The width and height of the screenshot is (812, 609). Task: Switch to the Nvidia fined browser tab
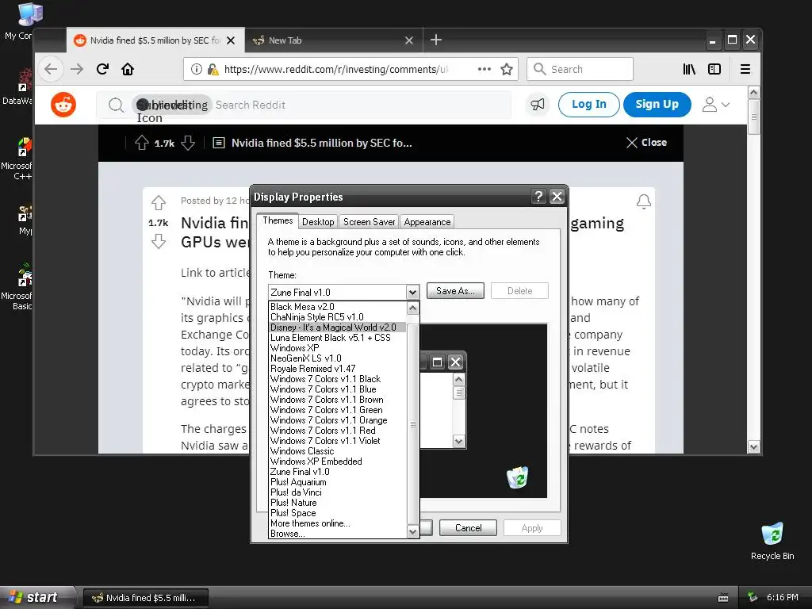pyautogui.click(x=155, y=40)
